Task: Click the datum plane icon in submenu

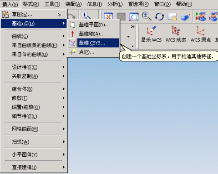Action: [72, 25]
